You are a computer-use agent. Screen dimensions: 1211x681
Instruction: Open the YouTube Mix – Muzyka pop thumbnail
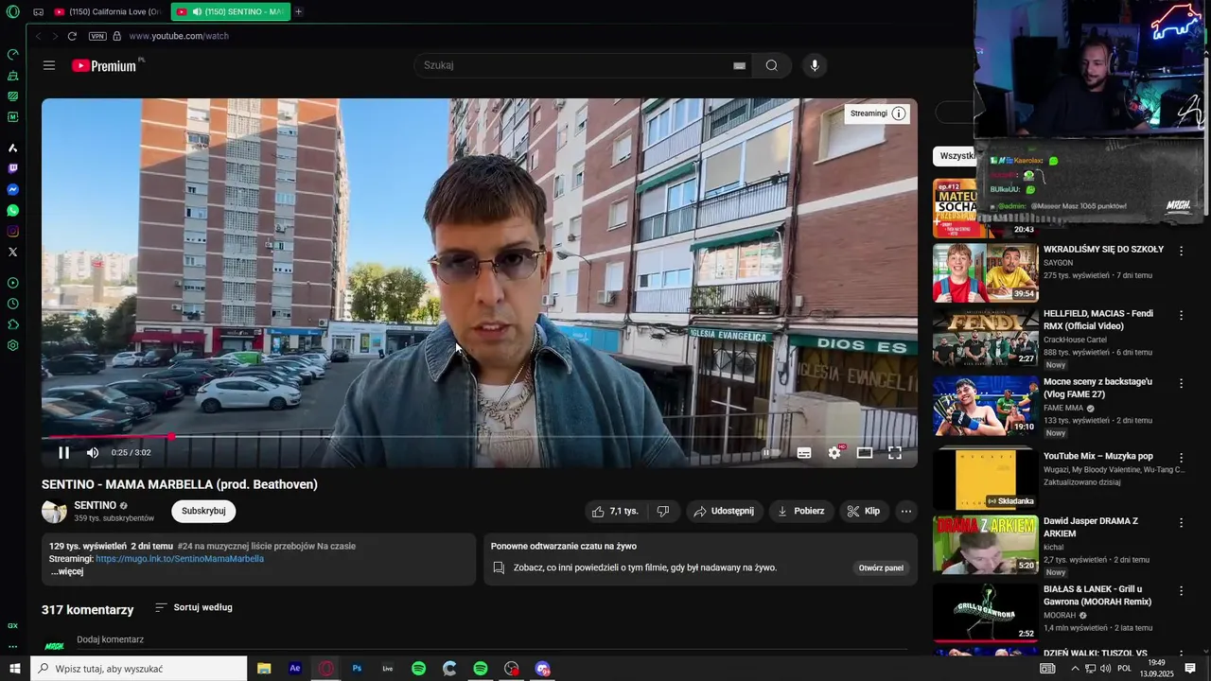point(985,480)
